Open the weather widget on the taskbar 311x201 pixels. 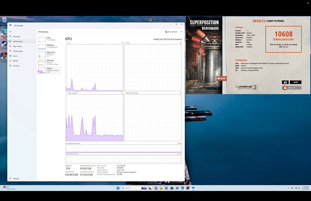8,188
